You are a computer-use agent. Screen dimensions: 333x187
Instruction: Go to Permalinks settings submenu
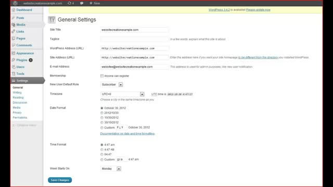(x=20, y=118)
